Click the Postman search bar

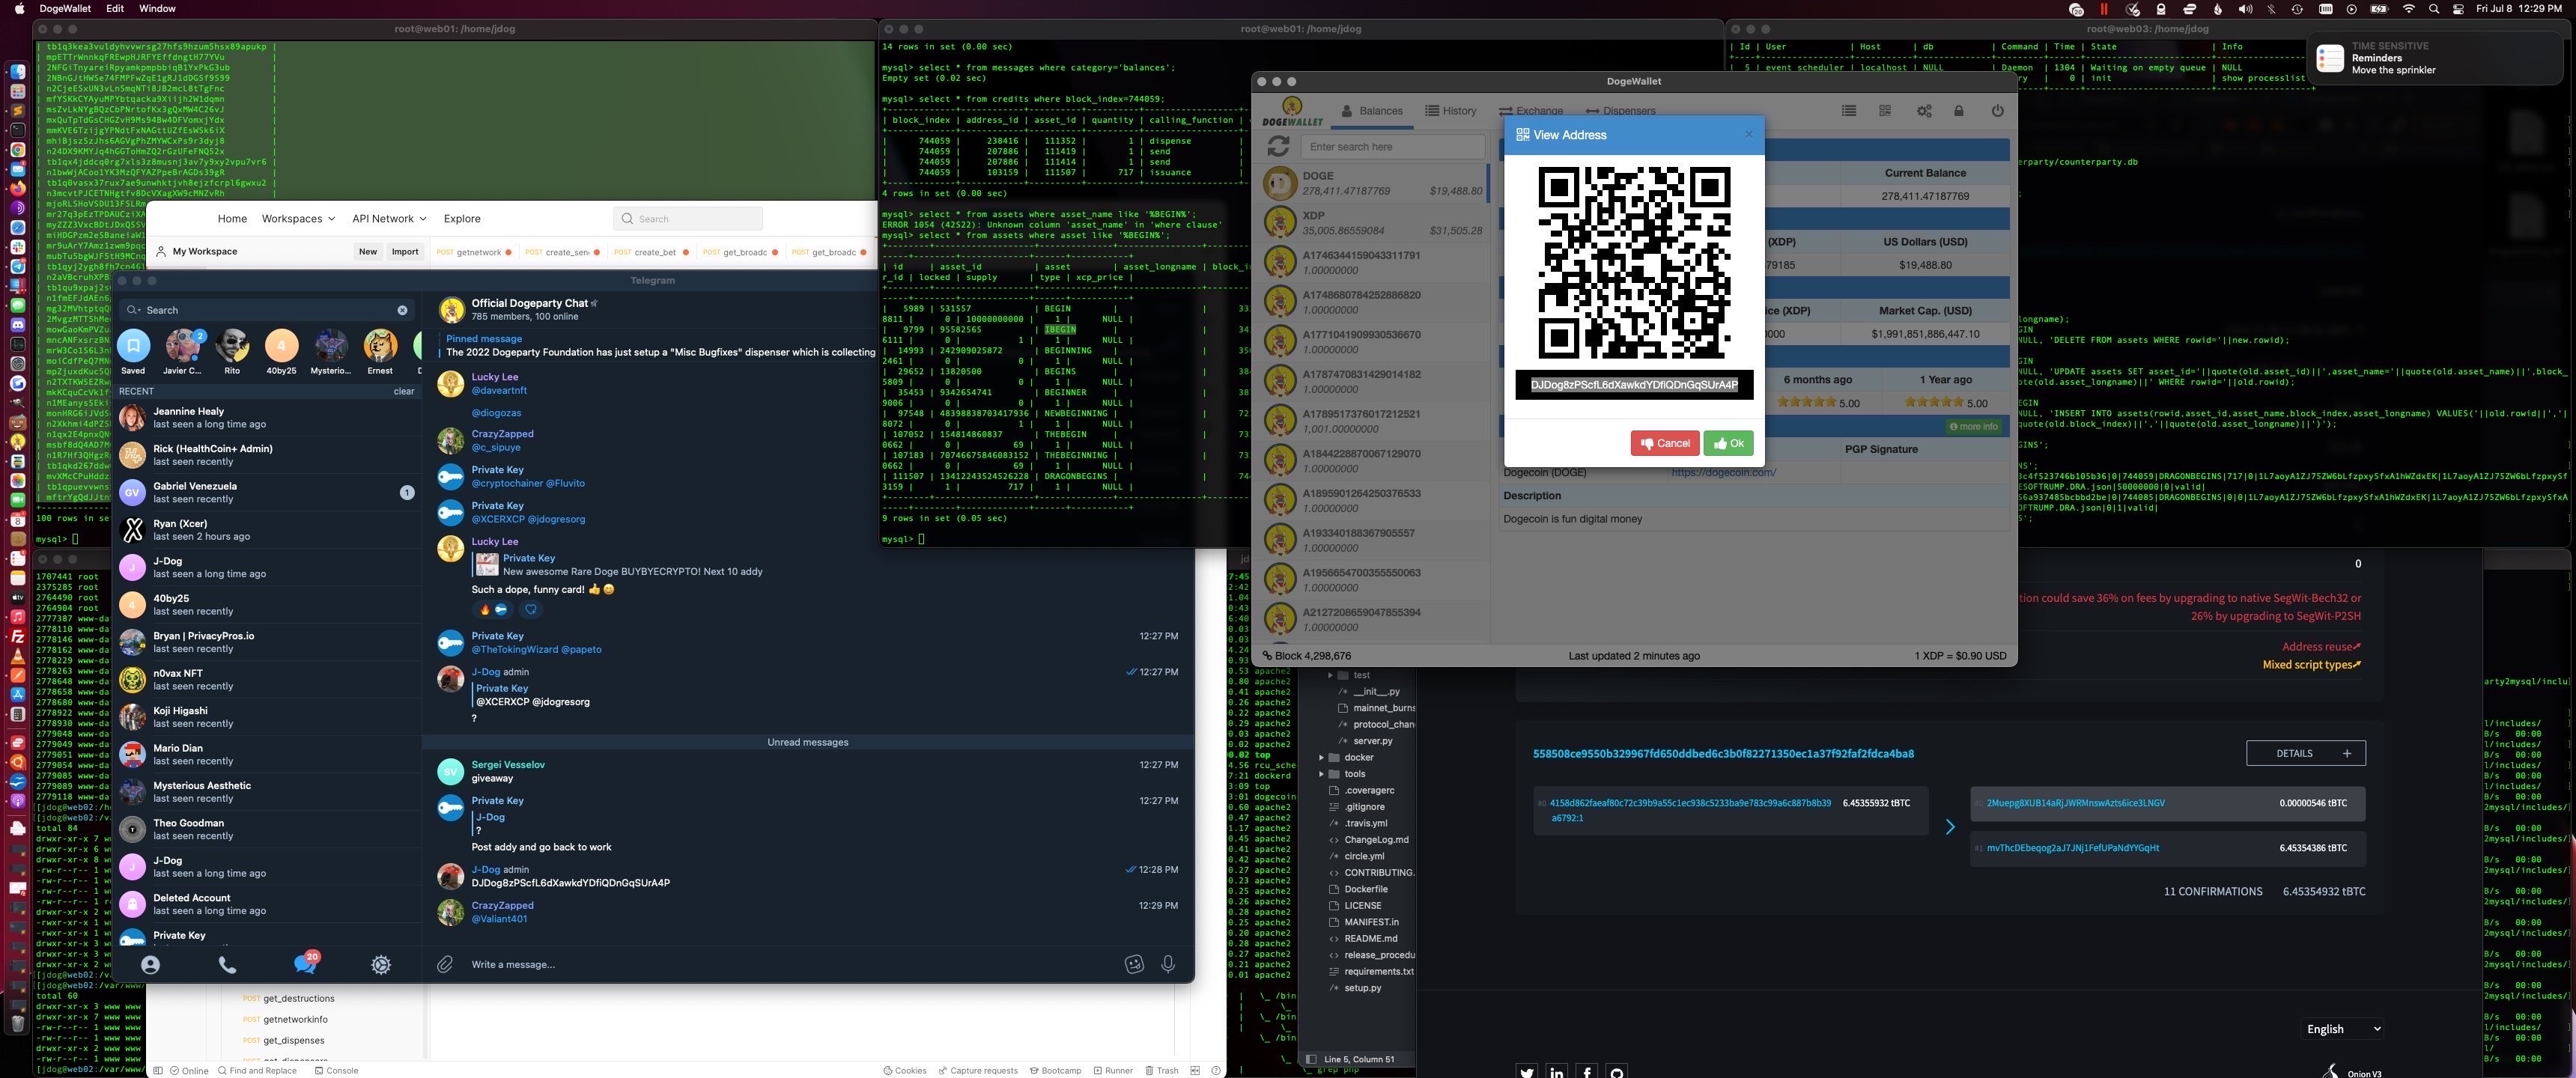tap(688, 219)
